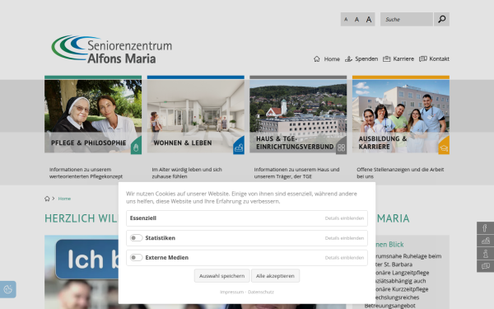Image resolution: width=494 pixels, height=309 pixels.
Task: Click text 'Offene Stellenanzeigen und die Arbeit bei uns'
Action: [400, 173]
